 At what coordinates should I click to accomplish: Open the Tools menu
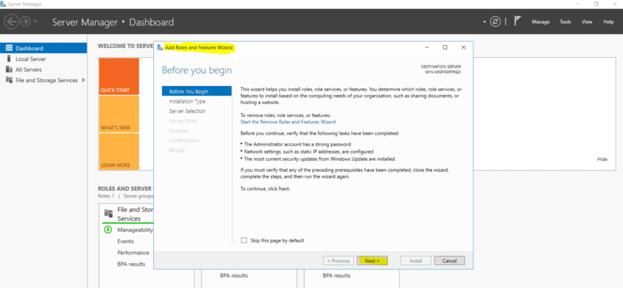(565, 22)
